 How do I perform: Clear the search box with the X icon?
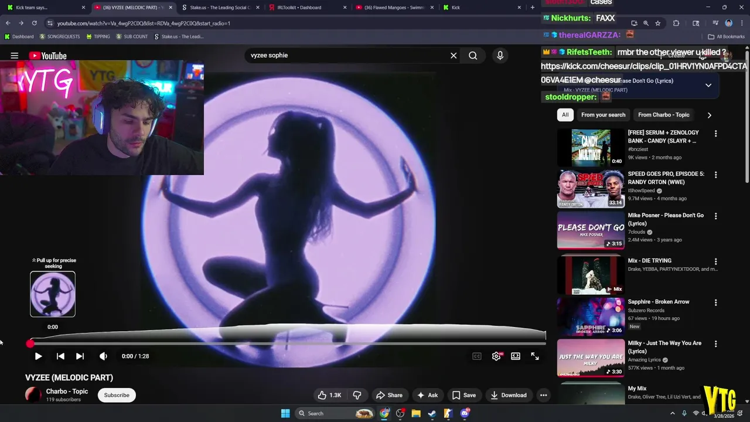454,55
